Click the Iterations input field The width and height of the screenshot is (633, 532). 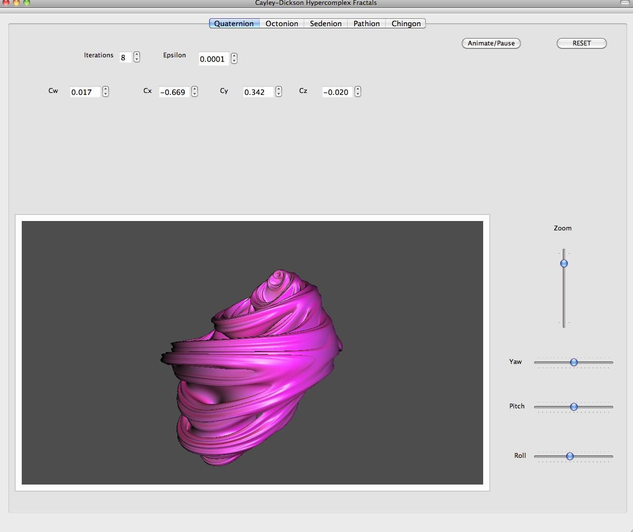[125, 58]
